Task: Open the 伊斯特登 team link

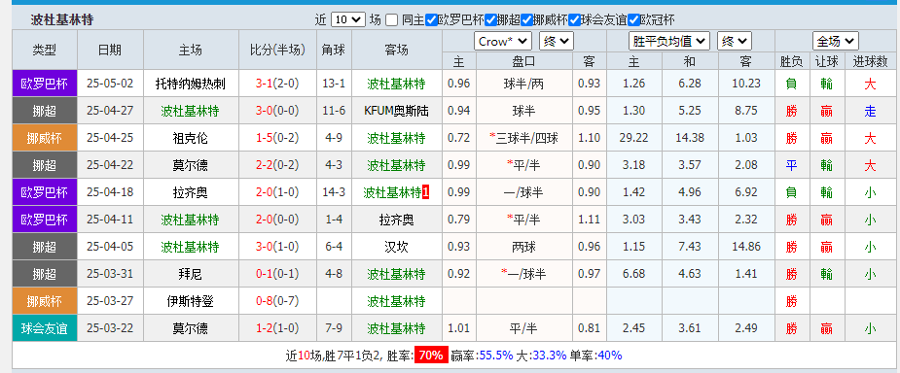Action: (x=190, y=301)
